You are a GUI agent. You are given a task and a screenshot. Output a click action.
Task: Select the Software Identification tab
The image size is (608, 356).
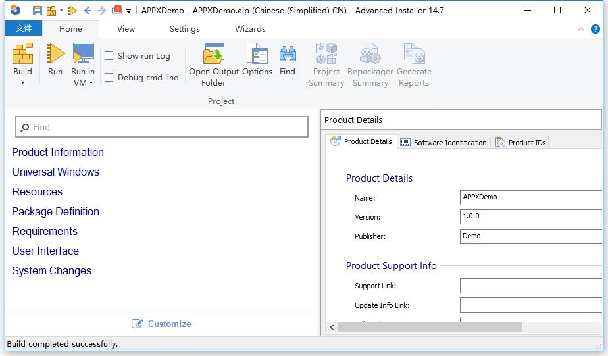click(443, 143)
